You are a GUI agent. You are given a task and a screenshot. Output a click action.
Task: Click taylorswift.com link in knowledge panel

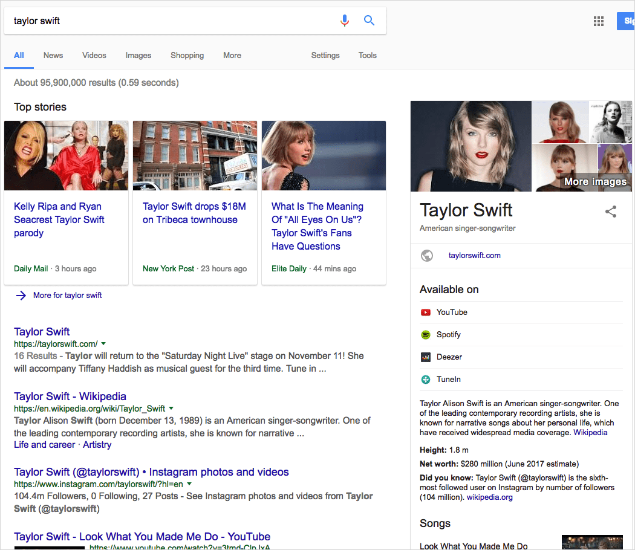(x=474, y=256)
